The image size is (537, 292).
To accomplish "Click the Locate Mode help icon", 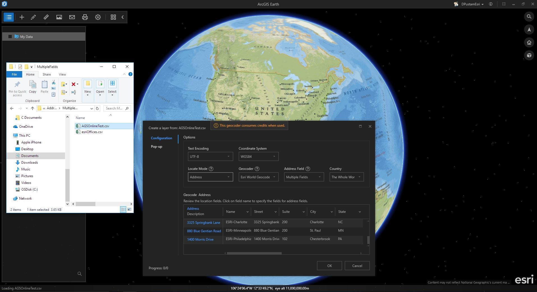I will tap(211, 169).
